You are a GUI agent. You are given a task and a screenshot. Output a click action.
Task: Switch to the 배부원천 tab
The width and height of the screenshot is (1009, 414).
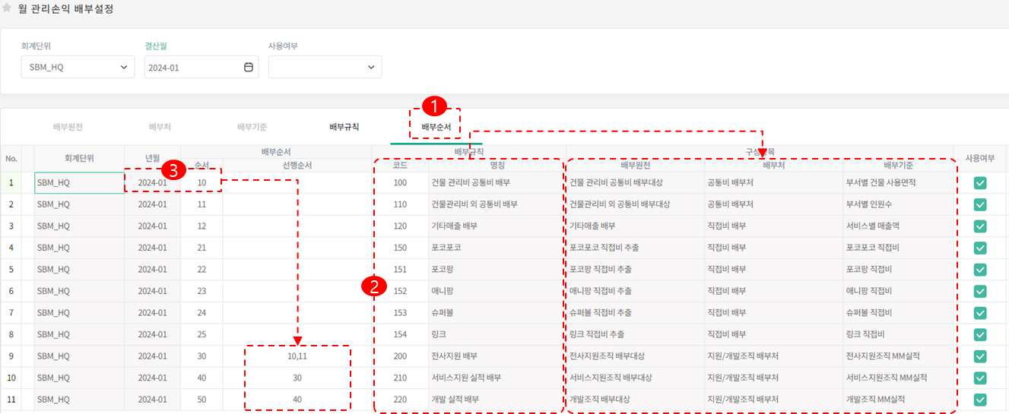68,127
